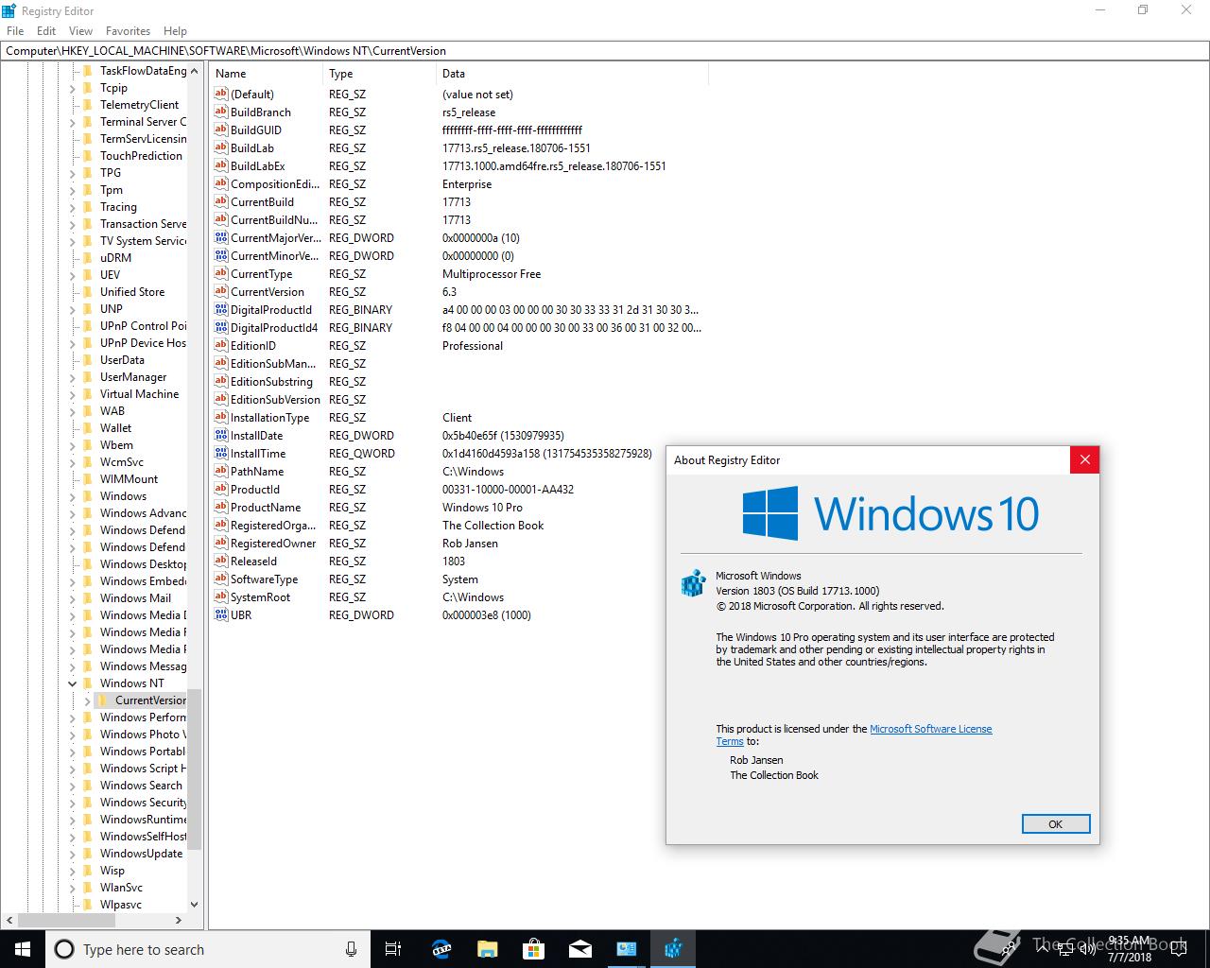Sort values by Type column header

[379, 74]
